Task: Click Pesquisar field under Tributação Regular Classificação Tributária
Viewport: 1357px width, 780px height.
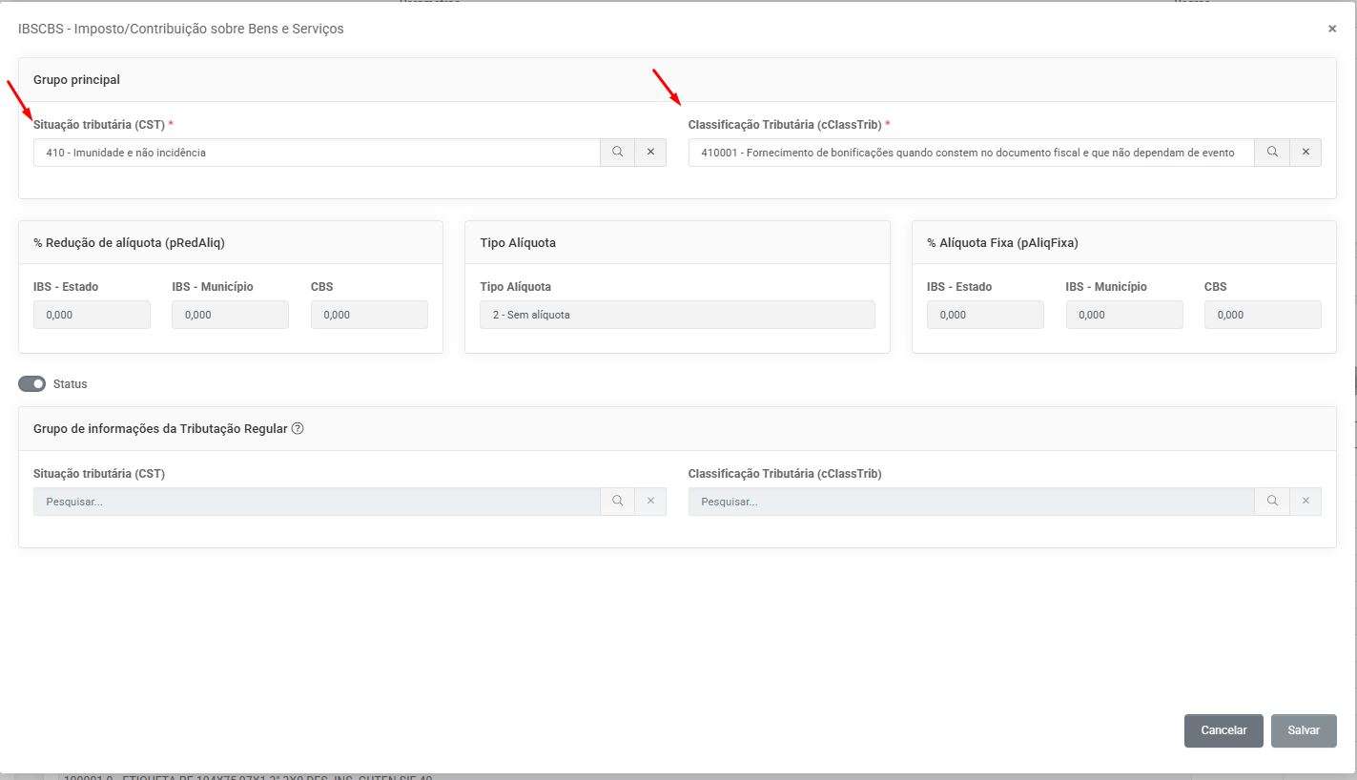Action: 972,502
